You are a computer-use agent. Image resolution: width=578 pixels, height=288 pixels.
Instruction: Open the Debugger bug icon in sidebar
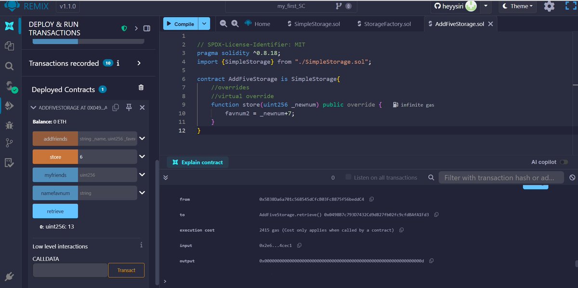coord(9,125)
